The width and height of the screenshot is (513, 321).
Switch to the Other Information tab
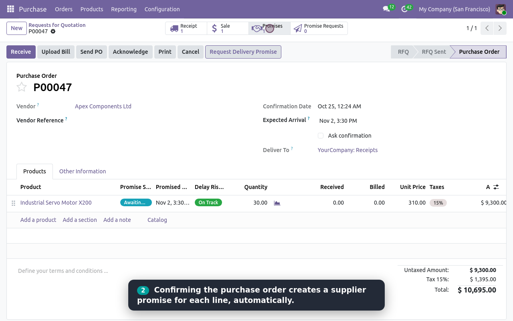coord(83,171)
